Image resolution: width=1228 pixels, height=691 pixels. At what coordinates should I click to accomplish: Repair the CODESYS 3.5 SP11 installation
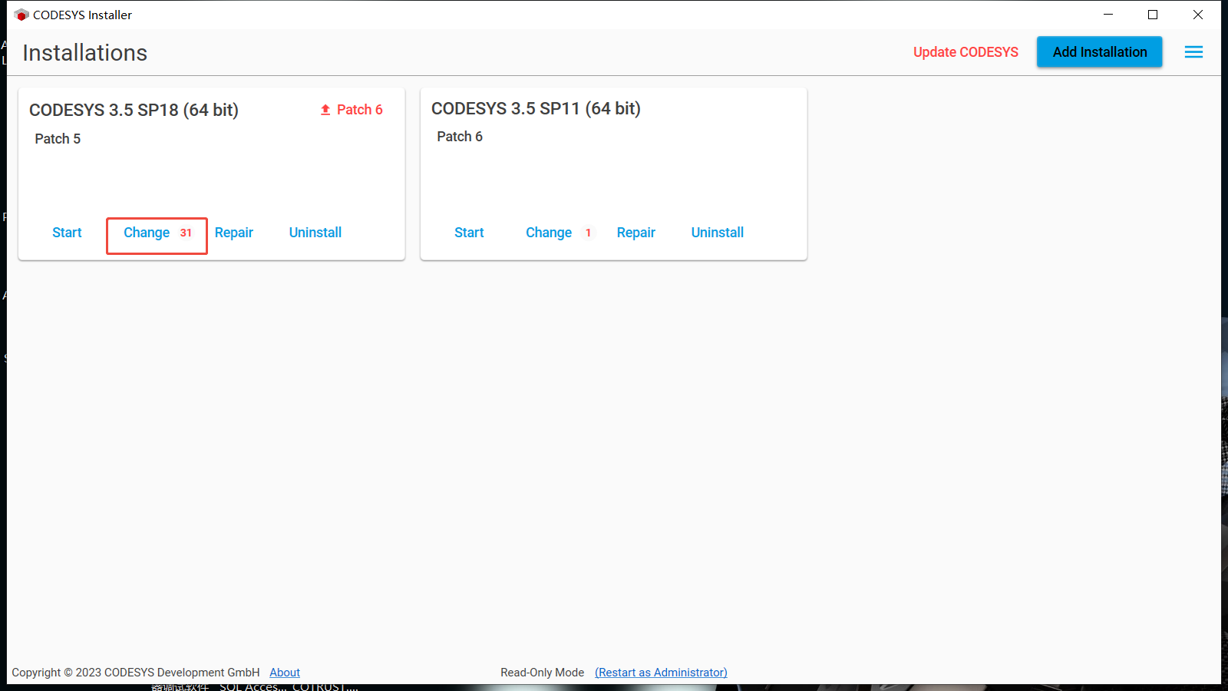point(636,233)
